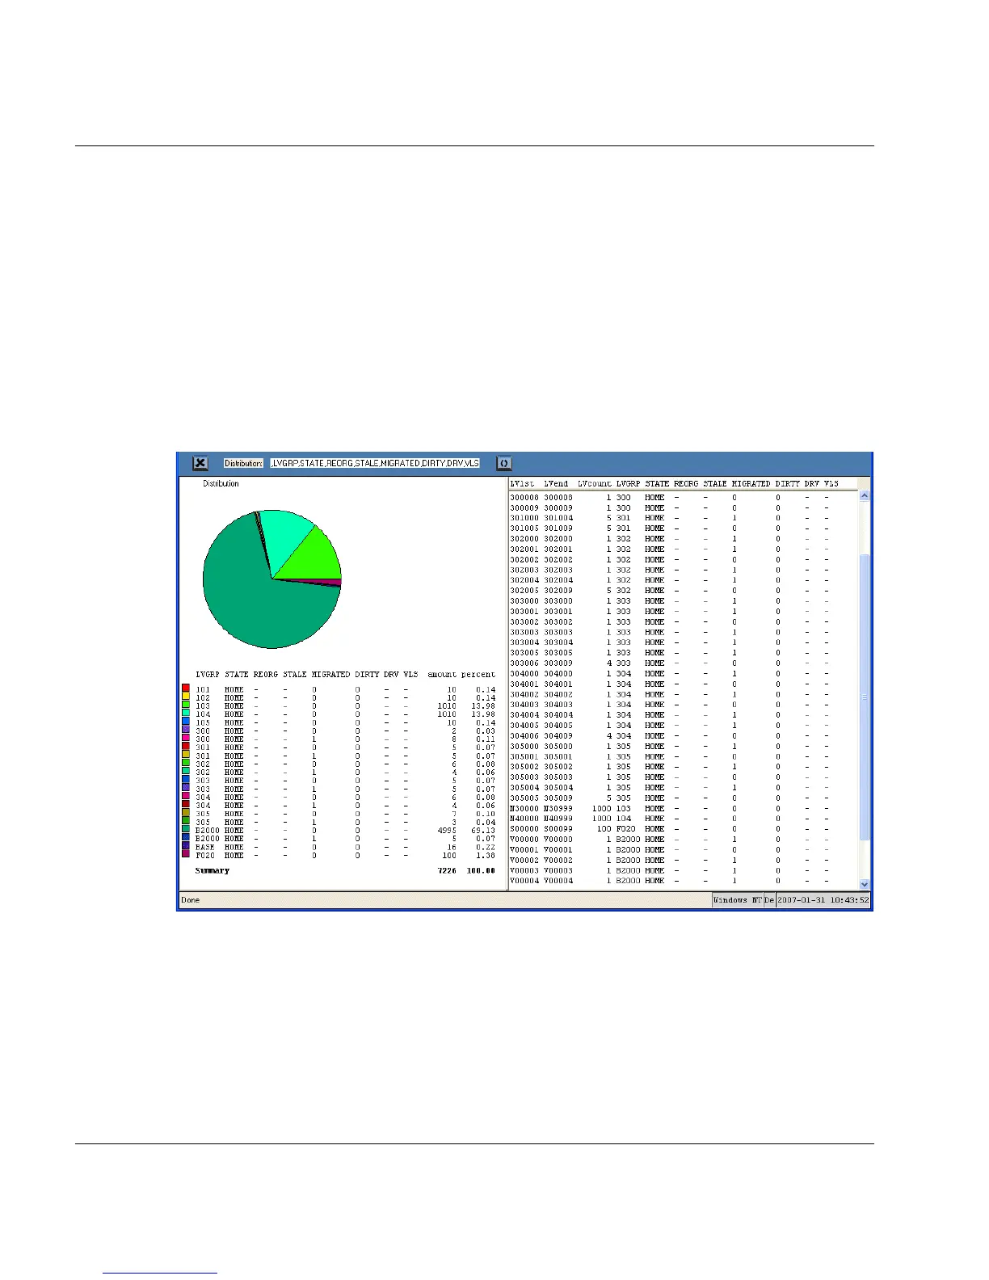Click the Distribution: label in the toolbar
Image resolution: width=989 pixels, height=1280 pixels.
[244, 463]
